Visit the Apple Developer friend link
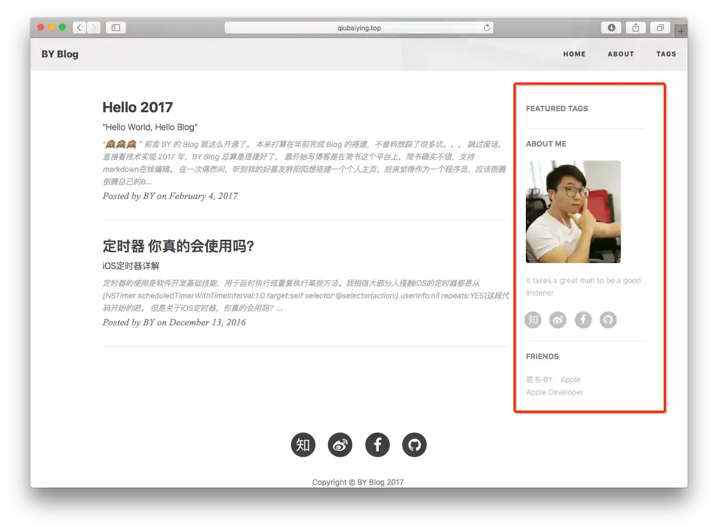The width and height of the screenshot is (718, 531). 555,392
